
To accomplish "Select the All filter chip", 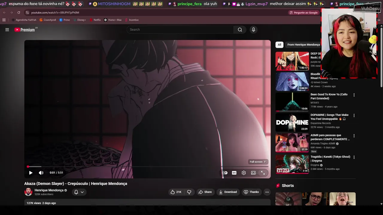I will [x=279, y=44].
